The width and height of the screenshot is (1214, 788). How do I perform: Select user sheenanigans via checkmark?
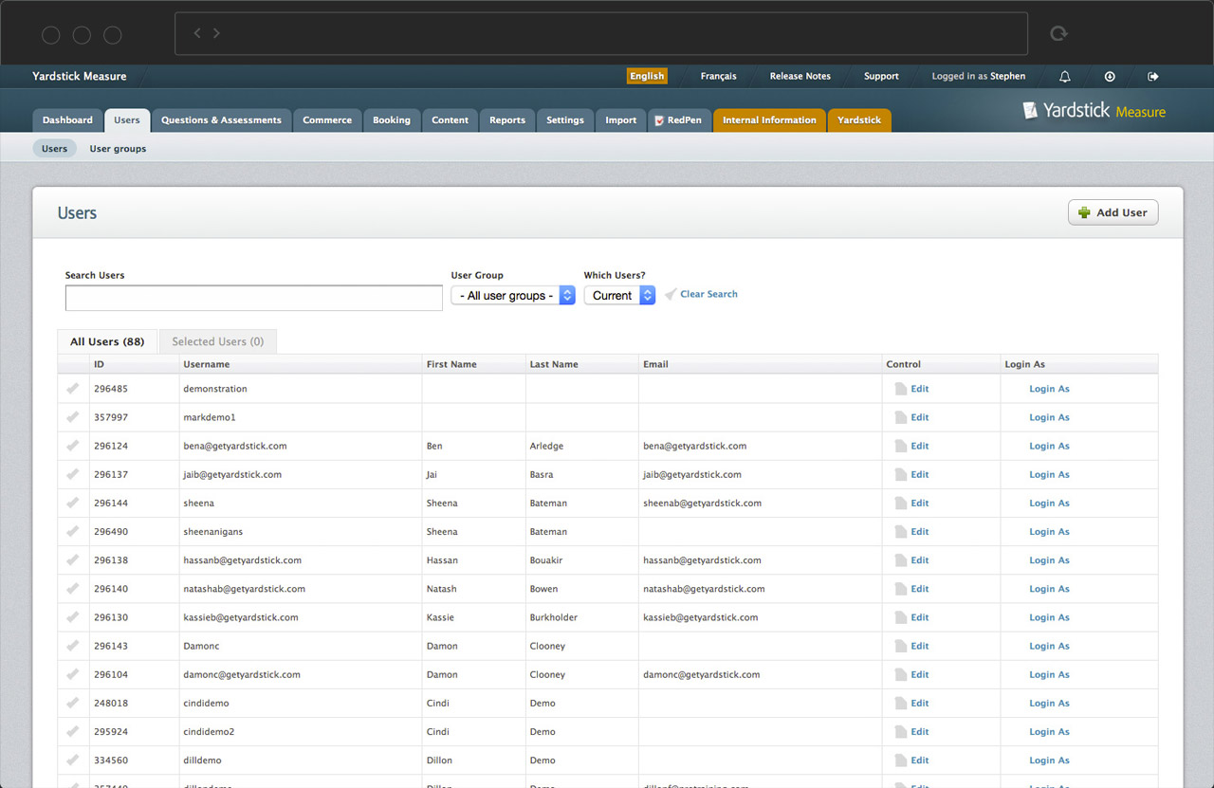pyautogui.click(x=73, y=531)
